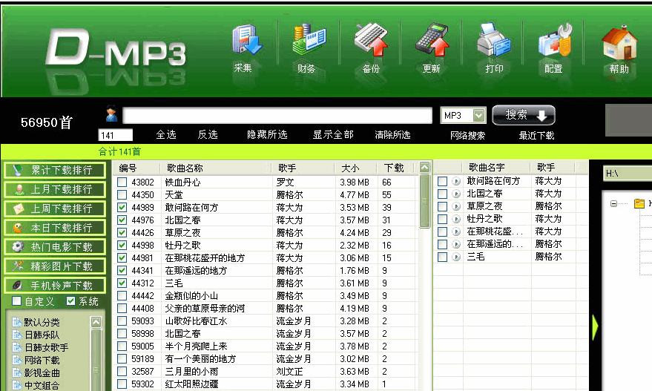
Task: Open 本日下载排行 ranking
Action: click(54, 228)
